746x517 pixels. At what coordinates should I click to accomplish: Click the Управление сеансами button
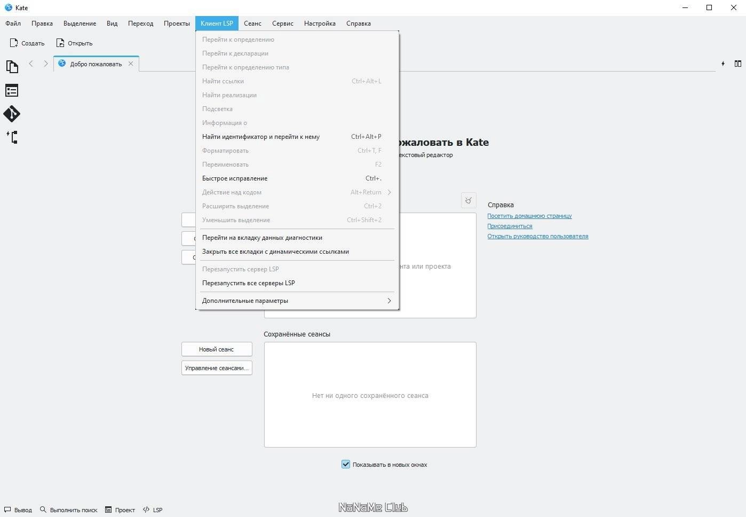click(x=217, y=368)
